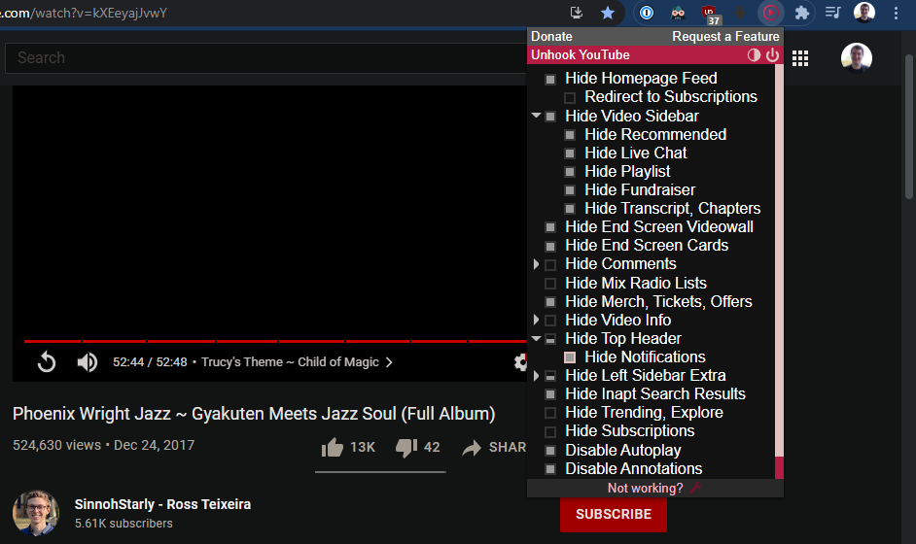Toggle Hide Mix Radio Lists checkbox

(550, 284)
